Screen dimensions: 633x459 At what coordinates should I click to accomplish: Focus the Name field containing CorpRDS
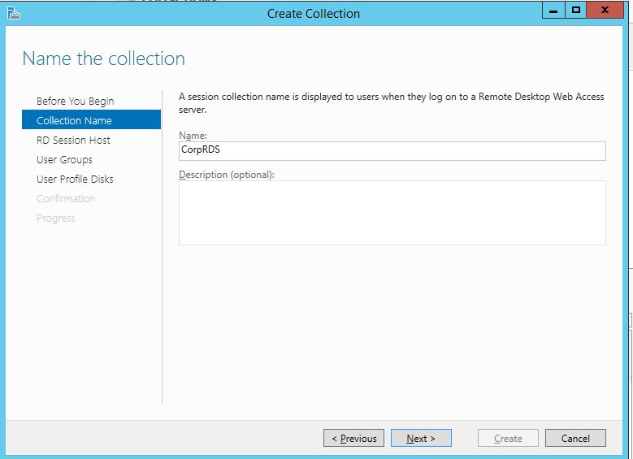click(392, 151)
